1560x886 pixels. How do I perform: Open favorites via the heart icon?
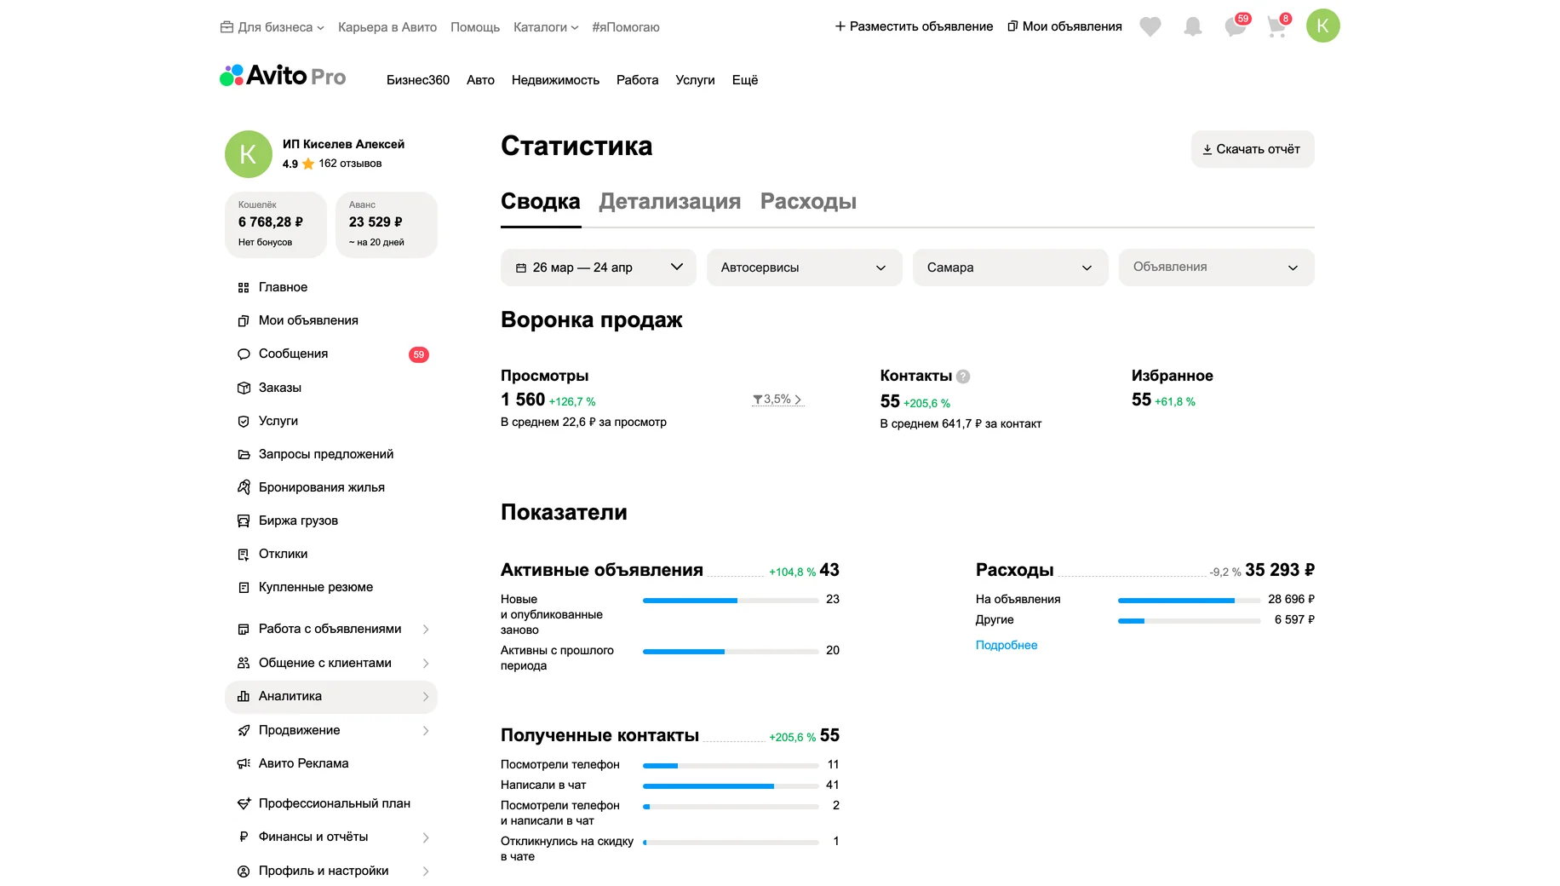[1150, 26]
